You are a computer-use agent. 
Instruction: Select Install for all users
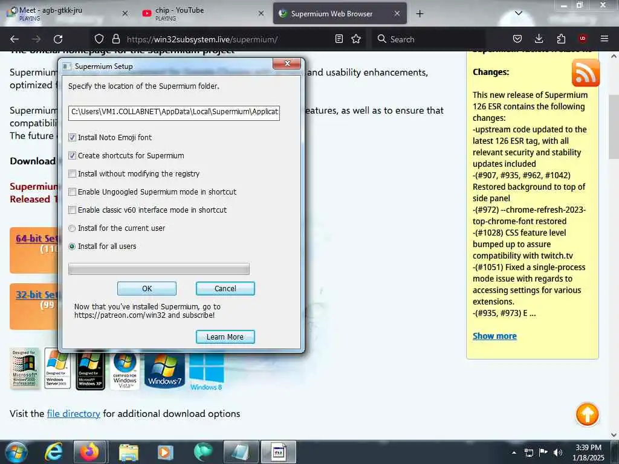click(x=72, y=246)
